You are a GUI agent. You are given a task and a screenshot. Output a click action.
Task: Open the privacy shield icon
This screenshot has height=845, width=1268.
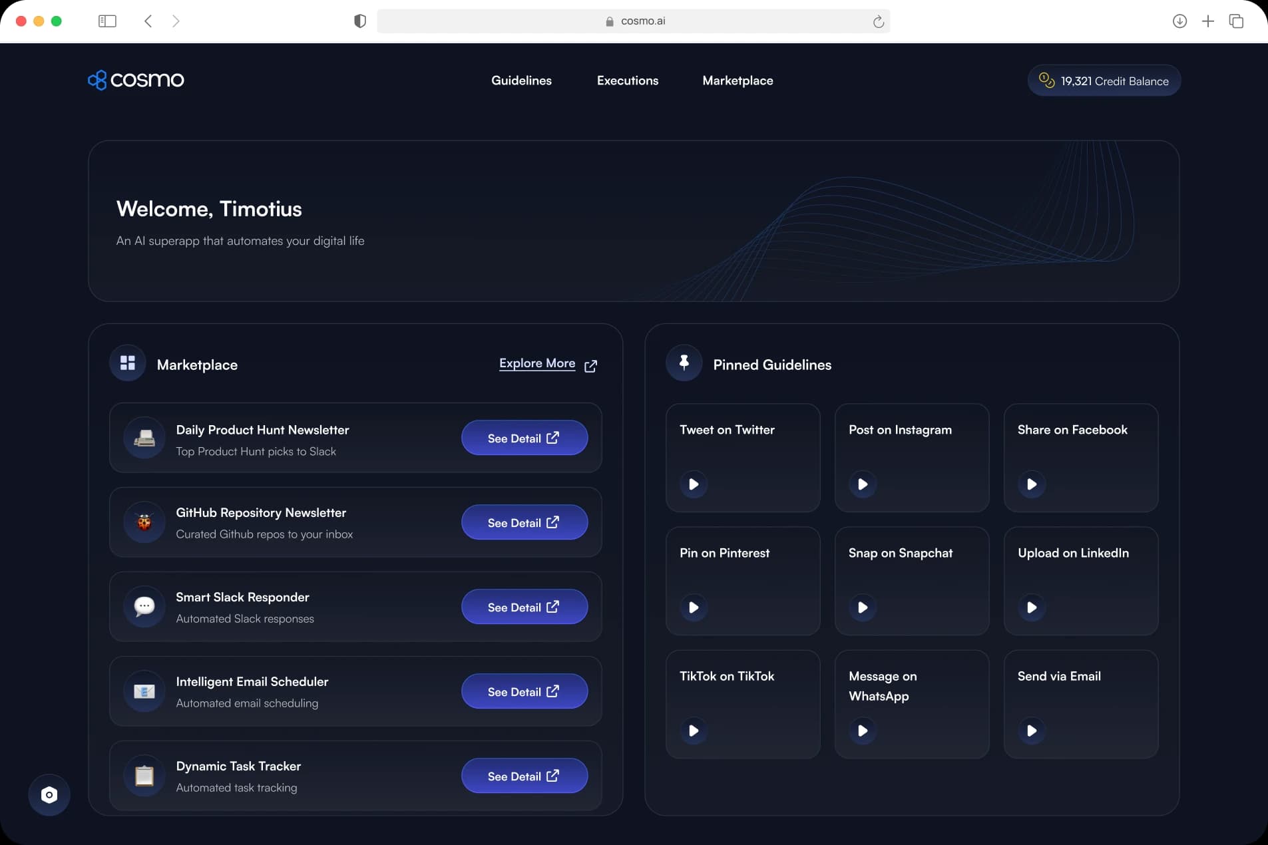pyautogui.click(x=360, y=21)
